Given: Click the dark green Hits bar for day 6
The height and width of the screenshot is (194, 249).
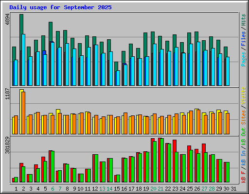Looking at the screenshot, I should coord(51,32).
